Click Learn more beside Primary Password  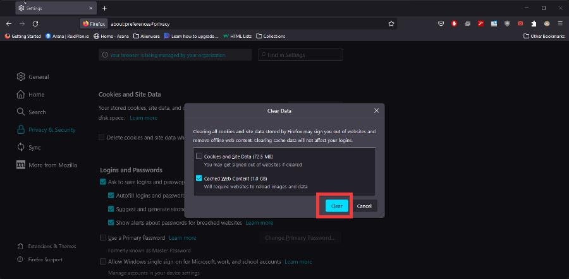click(183, 238)
